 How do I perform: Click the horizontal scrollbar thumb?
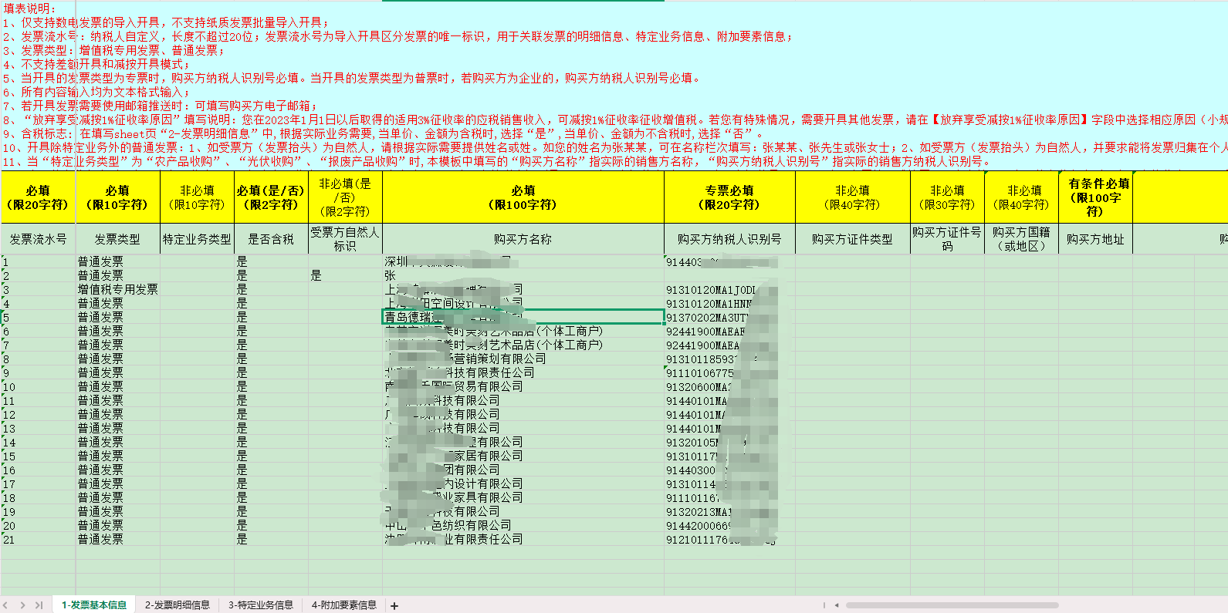[x=952, y=605]
